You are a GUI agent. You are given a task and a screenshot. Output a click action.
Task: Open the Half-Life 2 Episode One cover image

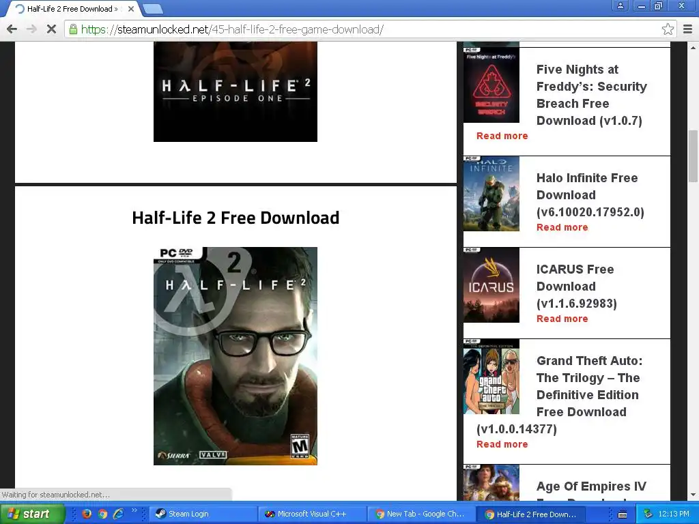click(x=236, y=92)
